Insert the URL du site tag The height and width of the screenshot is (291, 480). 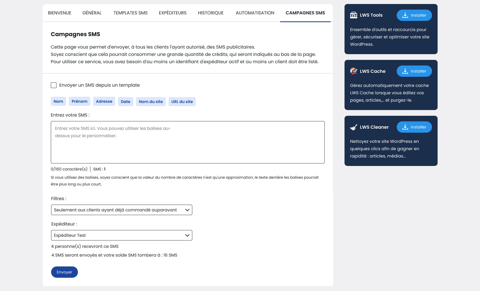tap(182, 102)
